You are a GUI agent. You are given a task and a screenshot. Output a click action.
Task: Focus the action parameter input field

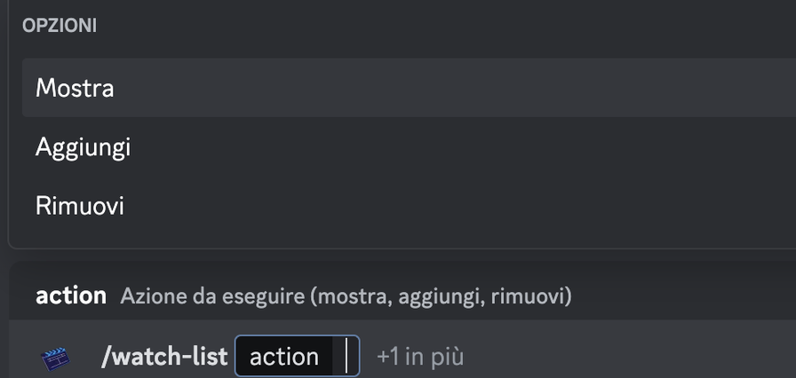coord(297,356)
